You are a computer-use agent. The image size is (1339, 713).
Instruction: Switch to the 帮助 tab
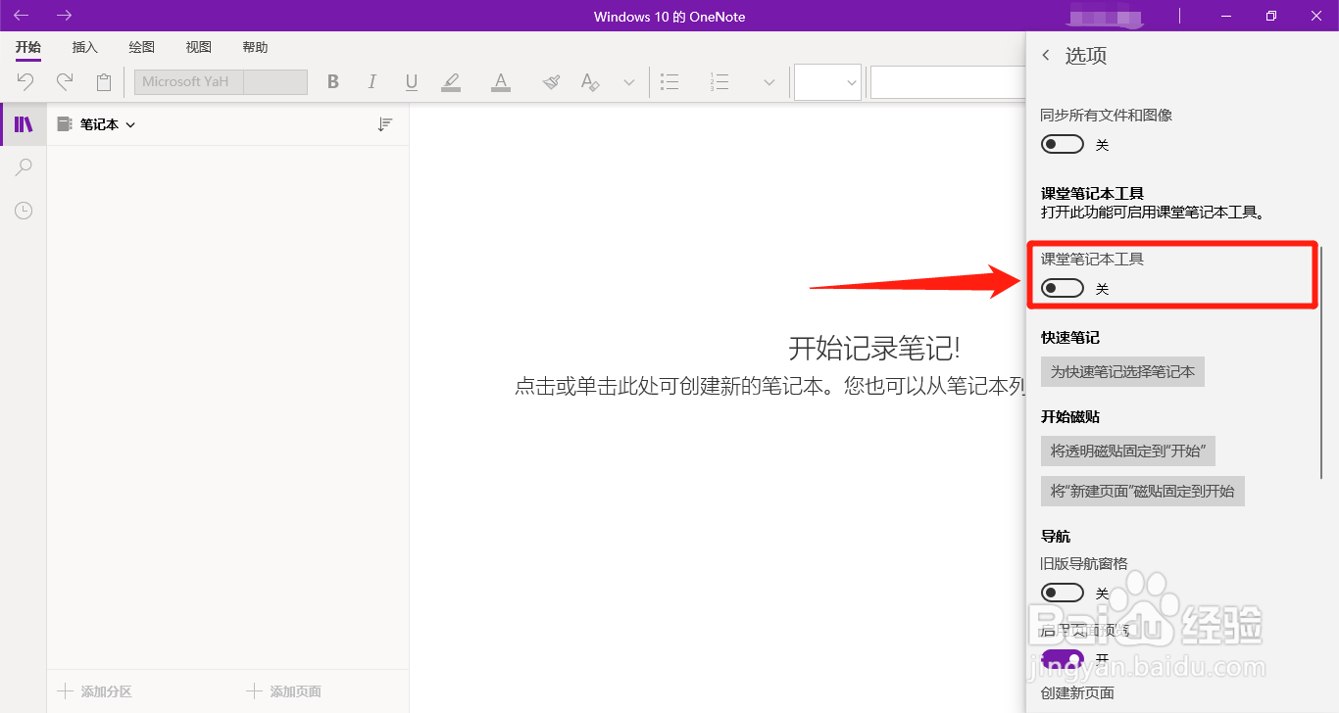255,47
